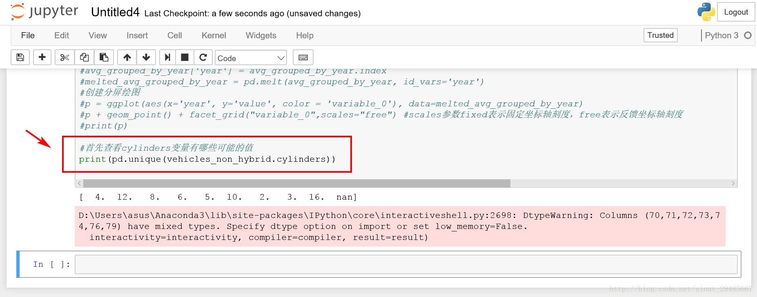This screenshot has height=297, width=757.
Task: Click the Last Checkpoint status text
Action: tap(252, 13)
